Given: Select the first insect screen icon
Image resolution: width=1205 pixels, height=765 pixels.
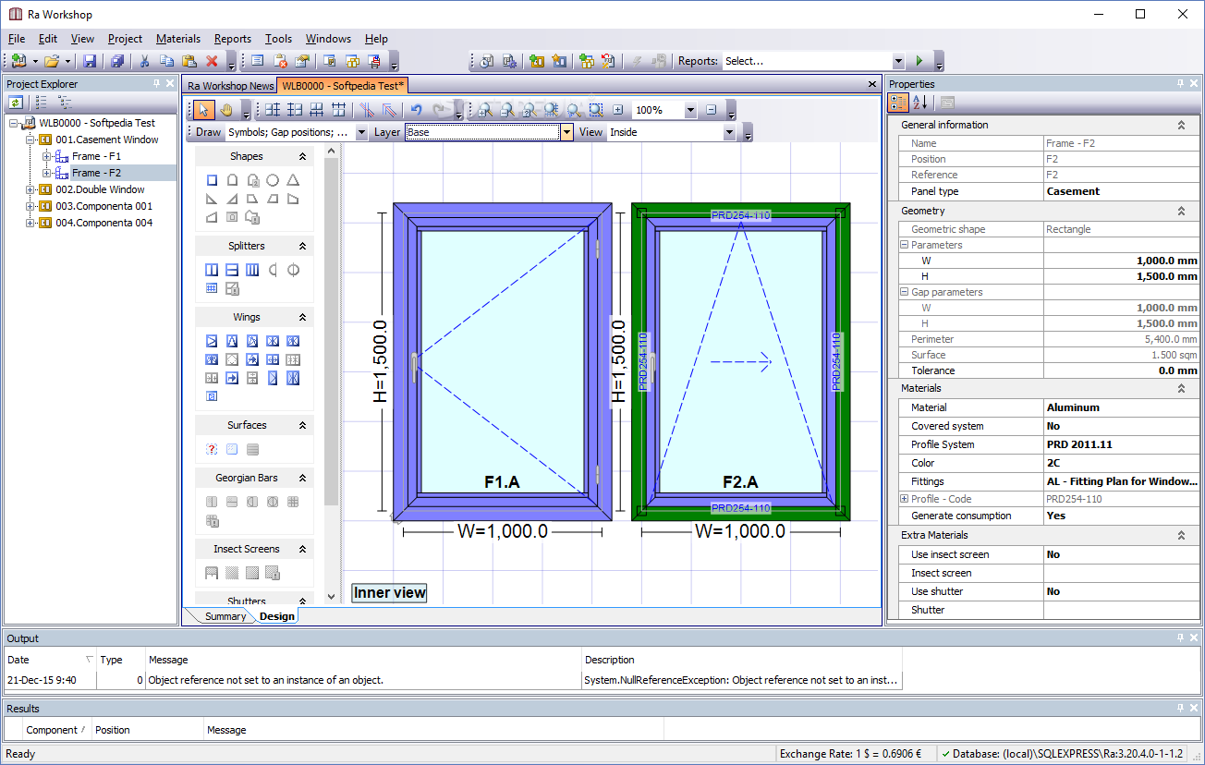Looking at the screenshot, I should pyautogui.click(x=212, y=573).
